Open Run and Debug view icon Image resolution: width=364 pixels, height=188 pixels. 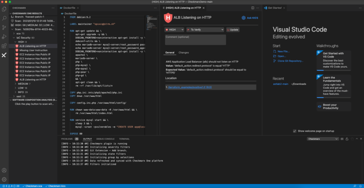pos(4,37)
